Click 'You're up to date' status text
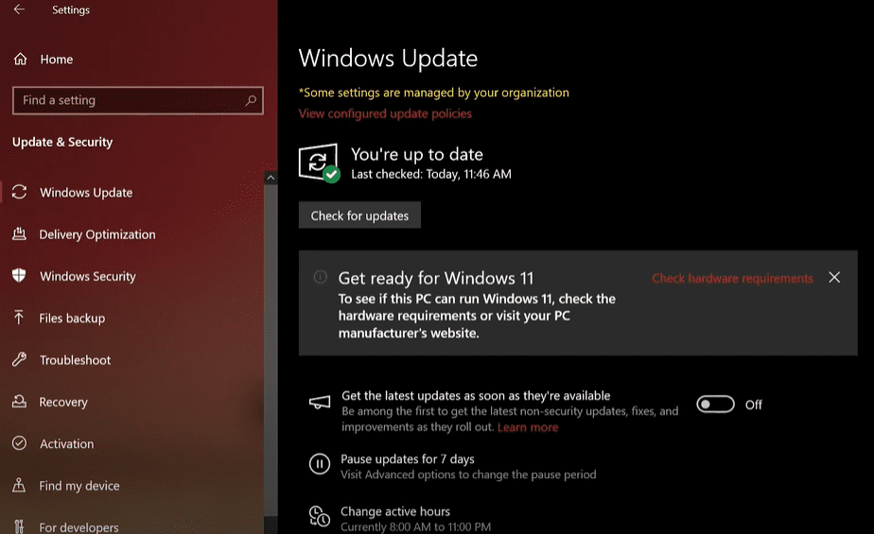Image resolution: width=874 pixels, height=534 pixels. tap(417, 154)
